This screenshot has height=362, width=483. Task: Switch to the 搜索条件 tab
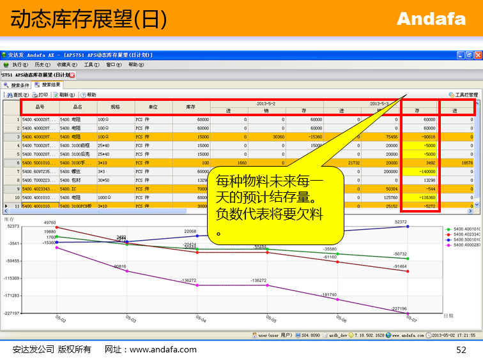pyautogui.click(x=17, y=85)
